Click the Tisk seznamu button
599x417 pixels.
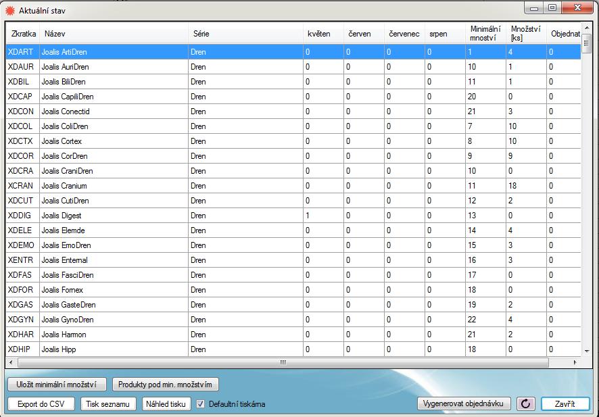[107, 403]
